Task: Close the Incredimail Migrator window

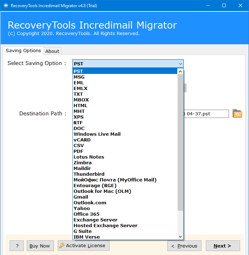Action: pos(240,5)
